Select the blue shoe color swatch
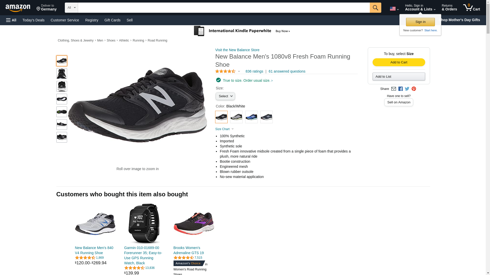 click(251, 117)
